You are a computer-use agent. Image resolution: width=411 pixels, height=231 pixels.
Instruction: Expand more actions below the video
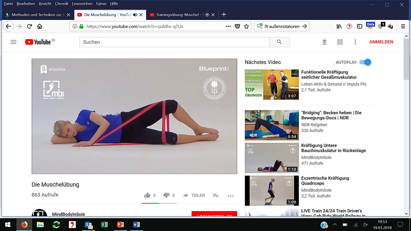231,196
